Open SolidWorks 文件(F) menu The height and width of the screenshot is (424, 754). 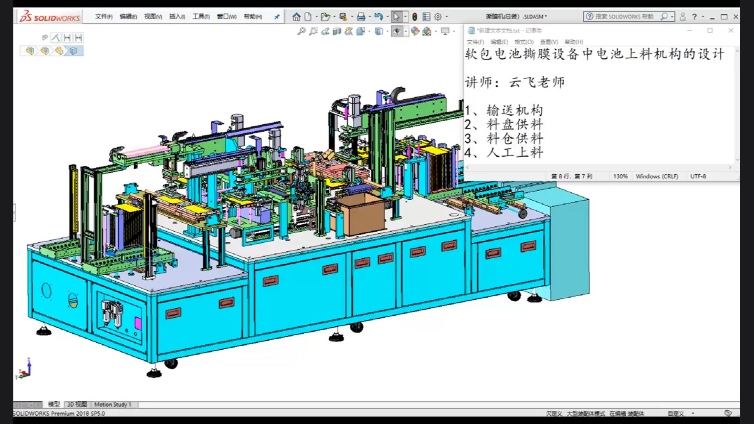pyautogui.click(x=104, y=16)
